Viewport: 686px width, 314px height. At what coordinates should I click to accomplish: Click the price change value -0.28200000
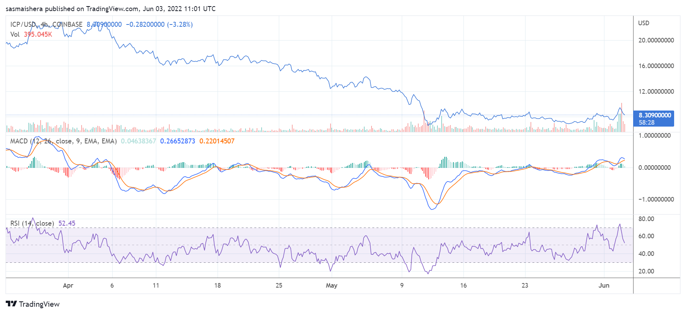[x=145, y=24]
